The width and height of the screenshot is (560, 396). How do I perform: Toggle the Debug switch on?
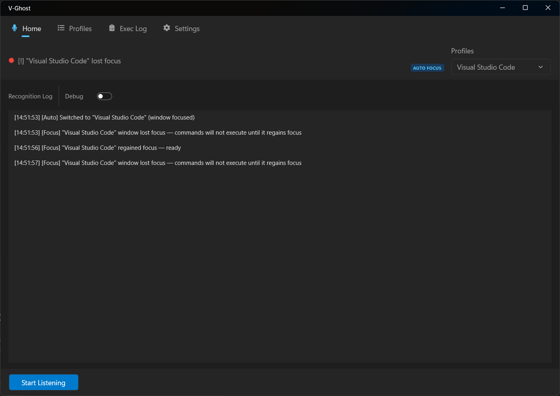(105, 96)
